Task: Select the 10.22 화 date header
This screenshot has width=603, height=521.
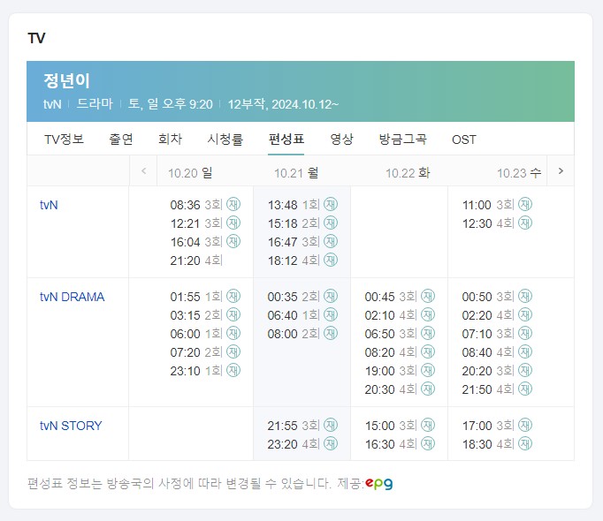Action: pos(408,173)
